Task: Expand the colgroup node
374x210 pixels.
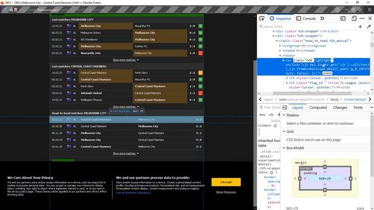Action: pyautogui.click(x=280, y=45)
